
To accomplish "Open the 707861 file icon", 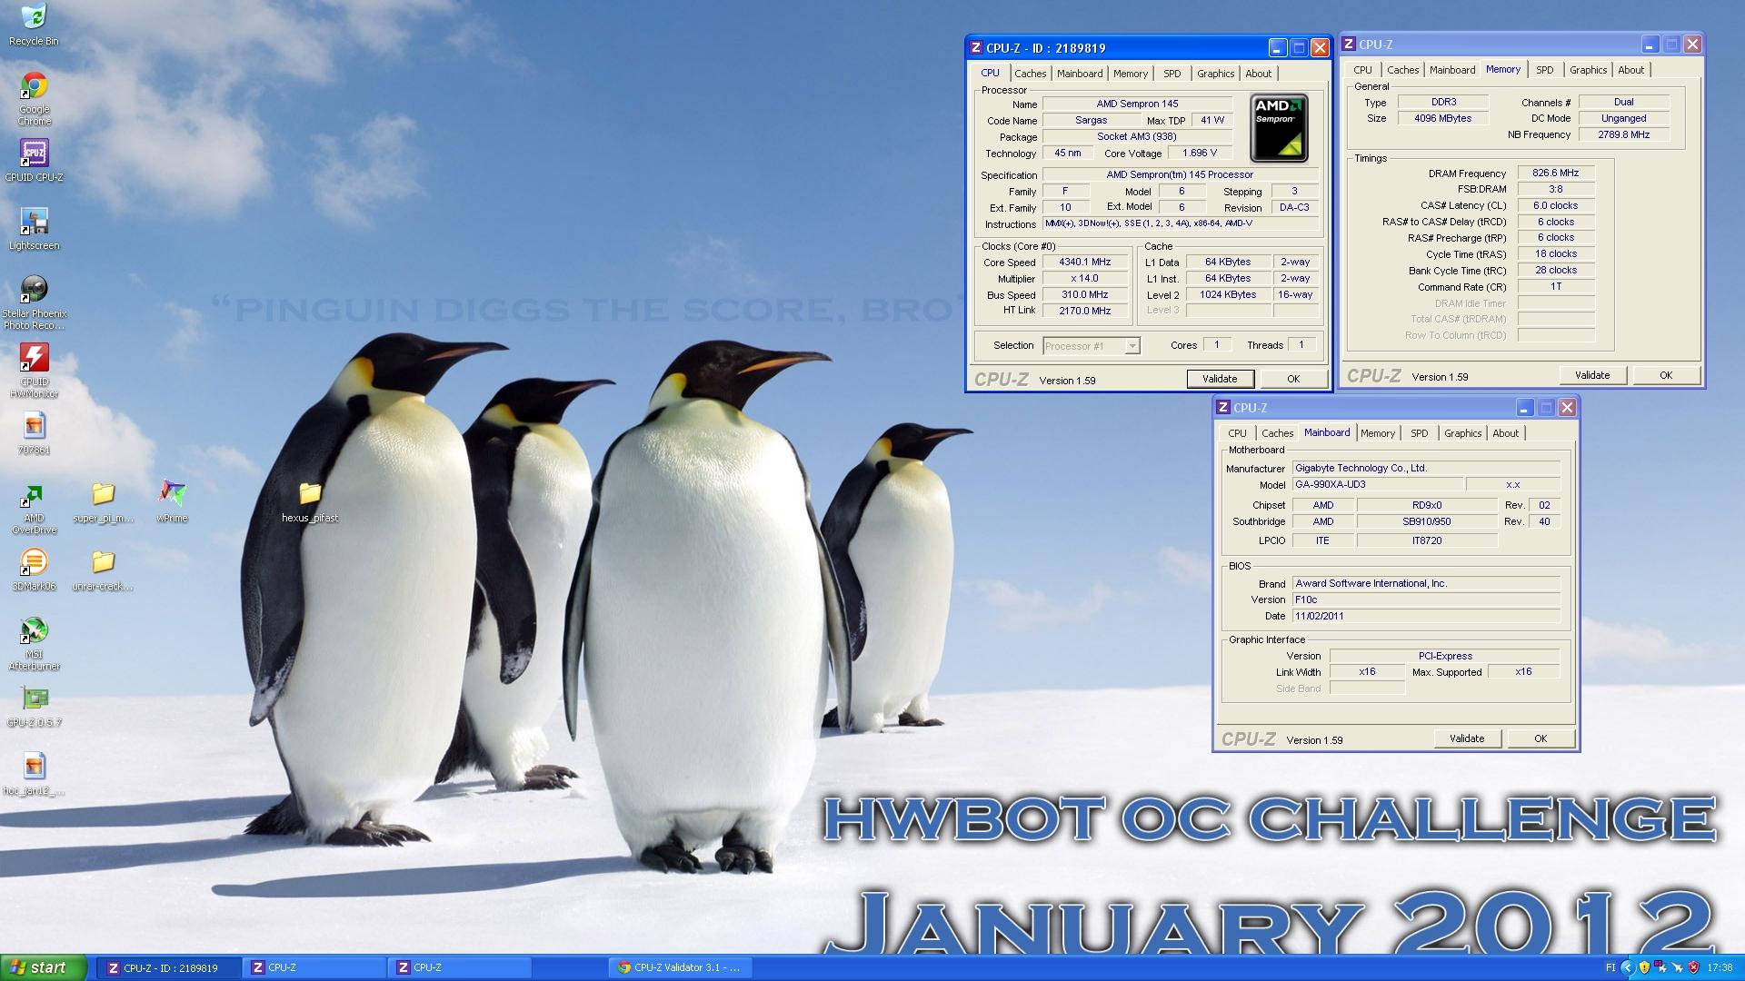I will 34,433.
